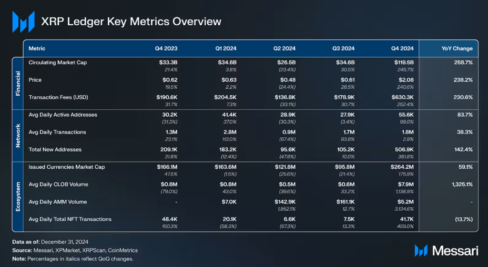Screen dimensions: 488x267
Task: Click the Avg Daily CLOB Volume label
Action: (58, 185)
